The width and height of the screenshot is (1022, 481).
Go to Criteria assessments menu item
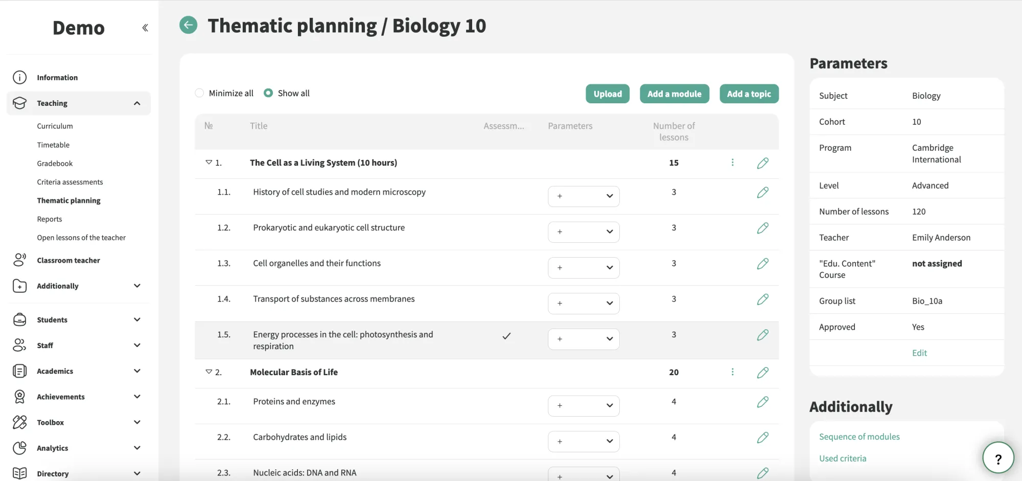point(70,182)
